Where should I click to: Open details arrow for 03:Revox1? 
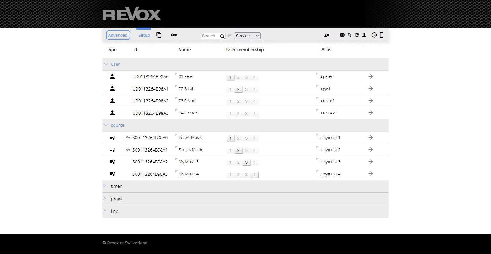pos(371,101)
